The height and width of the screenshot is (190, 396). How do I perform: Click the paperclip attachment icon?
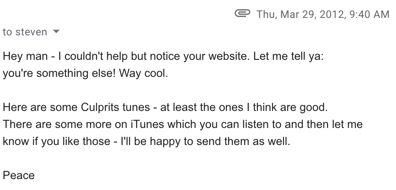tap(242, 13)
